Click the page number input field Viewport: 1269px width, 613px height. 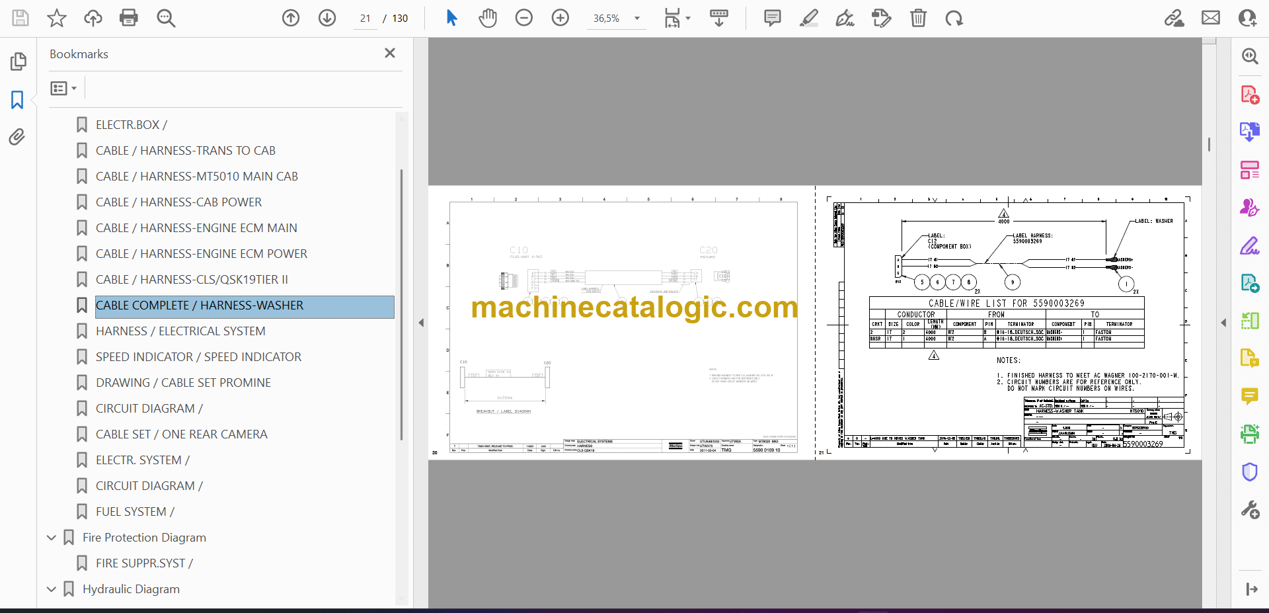(x=365, y=19)
